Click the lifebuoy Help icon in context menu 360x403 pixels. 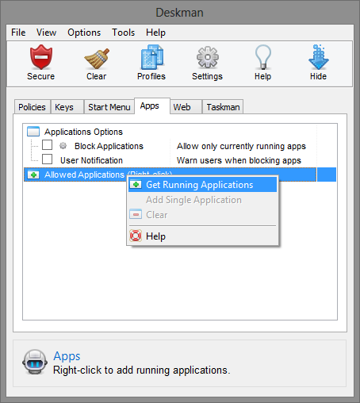(136, 236)
